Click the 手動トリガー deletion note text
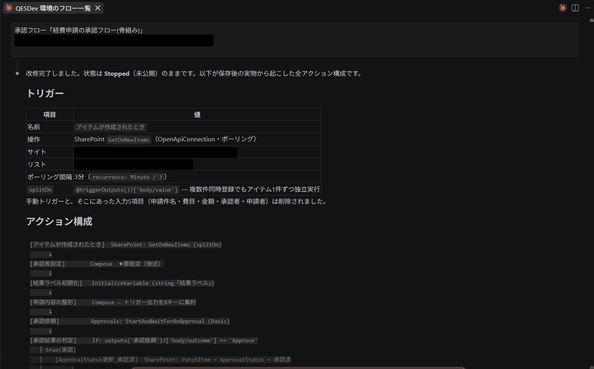Image resolution: width=594 pixels, height=369 pixels. (x=177, y=201)
